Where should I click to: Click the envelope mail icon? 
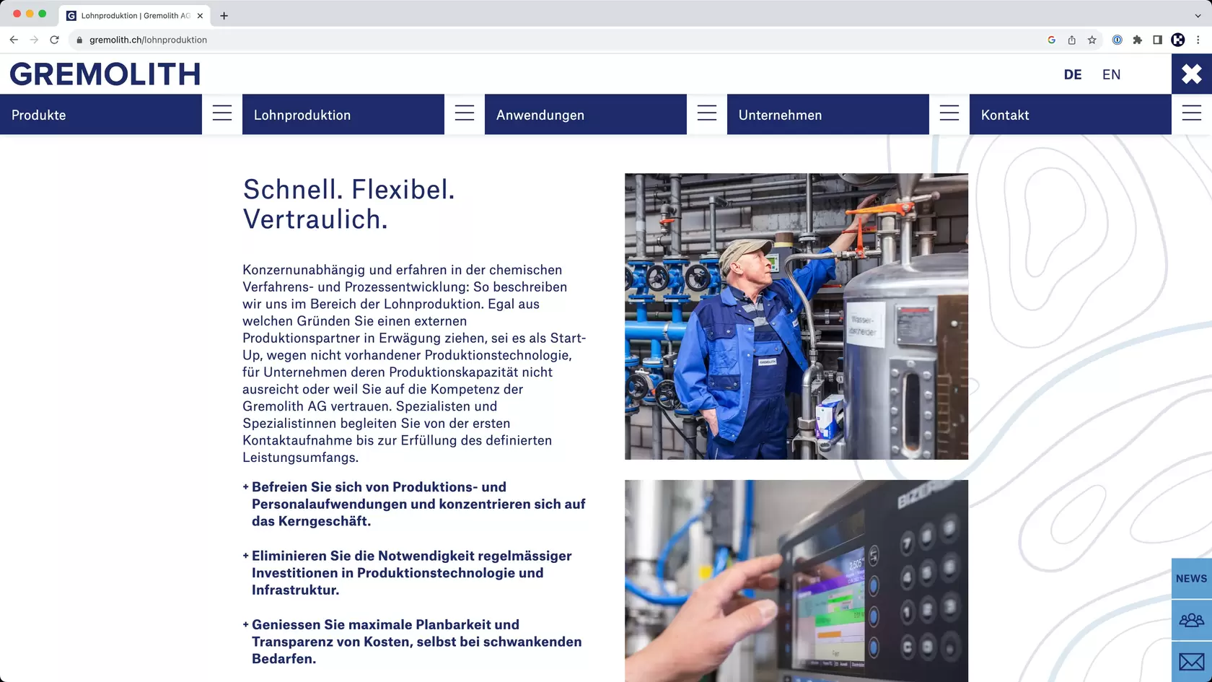pyautogui.click(x=1191, y=661)
